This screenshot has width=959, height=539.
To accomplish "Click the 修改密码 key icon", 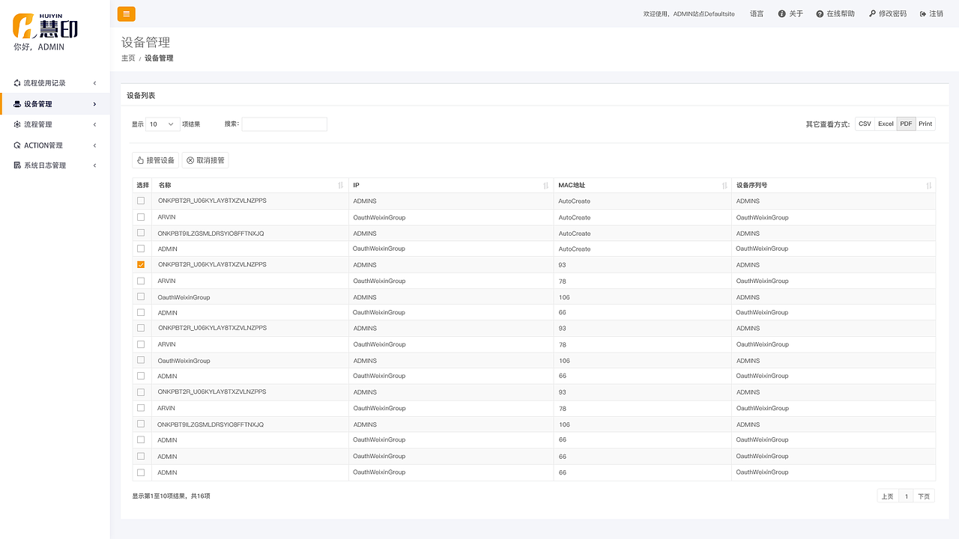I will [873, 14].
